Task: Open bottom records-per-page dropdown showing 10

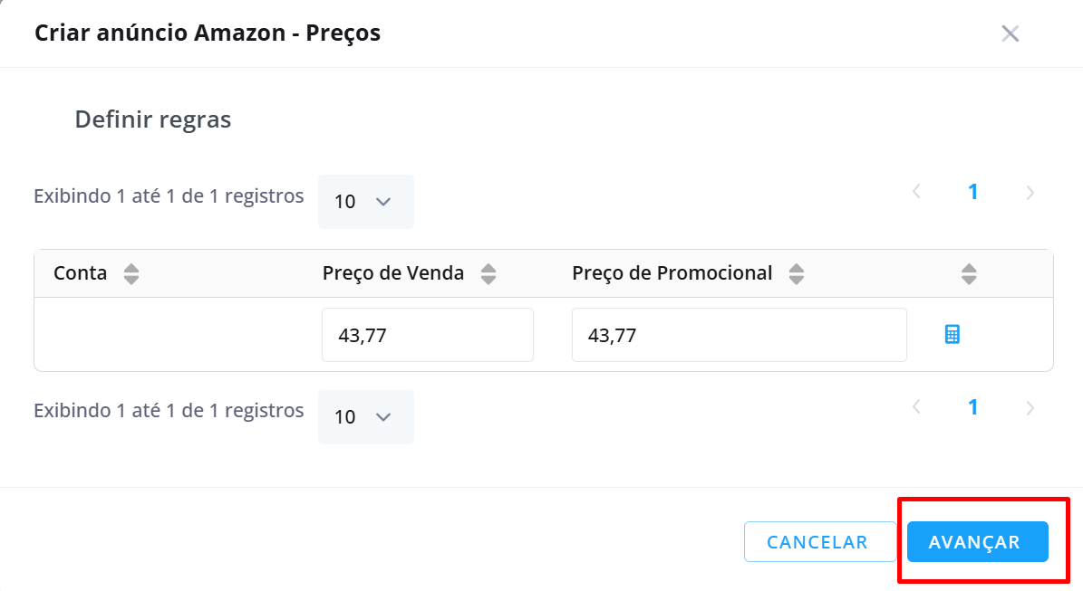Action: point(366,417)
